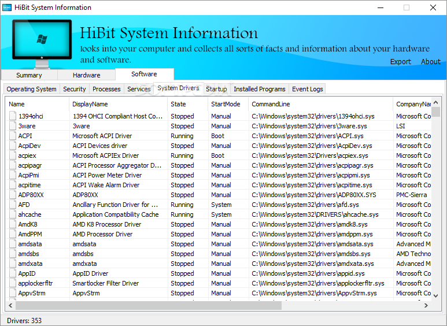Open the Operating System sub-tab
The height and width of the screenshot is (326, 447).
click(32, 89)
